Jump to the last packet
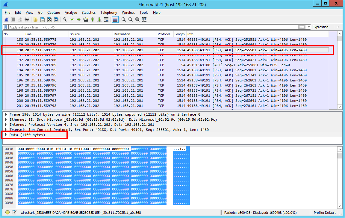The width and height of the screenshot is (345, 218). pos(99,19)
